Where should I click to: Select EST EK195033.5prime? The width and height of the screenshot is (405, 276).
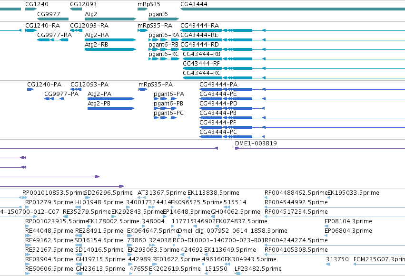pyautogui.click(x=328, y=198)
